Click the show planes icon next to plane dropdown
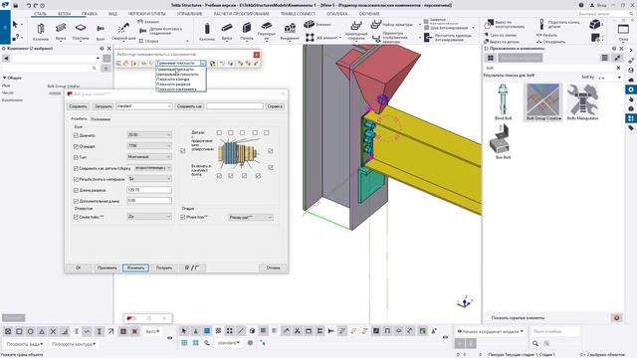This screenshot has width=637, height=358. (x=212, y=64)
